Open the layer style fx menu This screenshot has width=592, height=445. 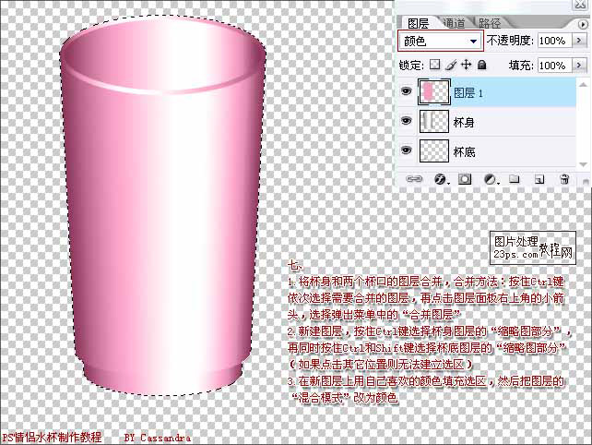point(440,179)
